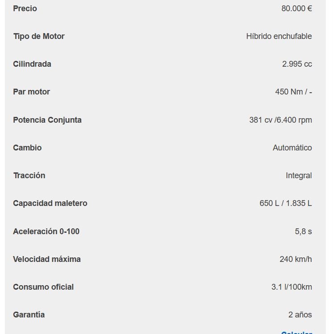333x334 pixels.
Task: Select the Tracción label
Action: (x=29, y=176)
